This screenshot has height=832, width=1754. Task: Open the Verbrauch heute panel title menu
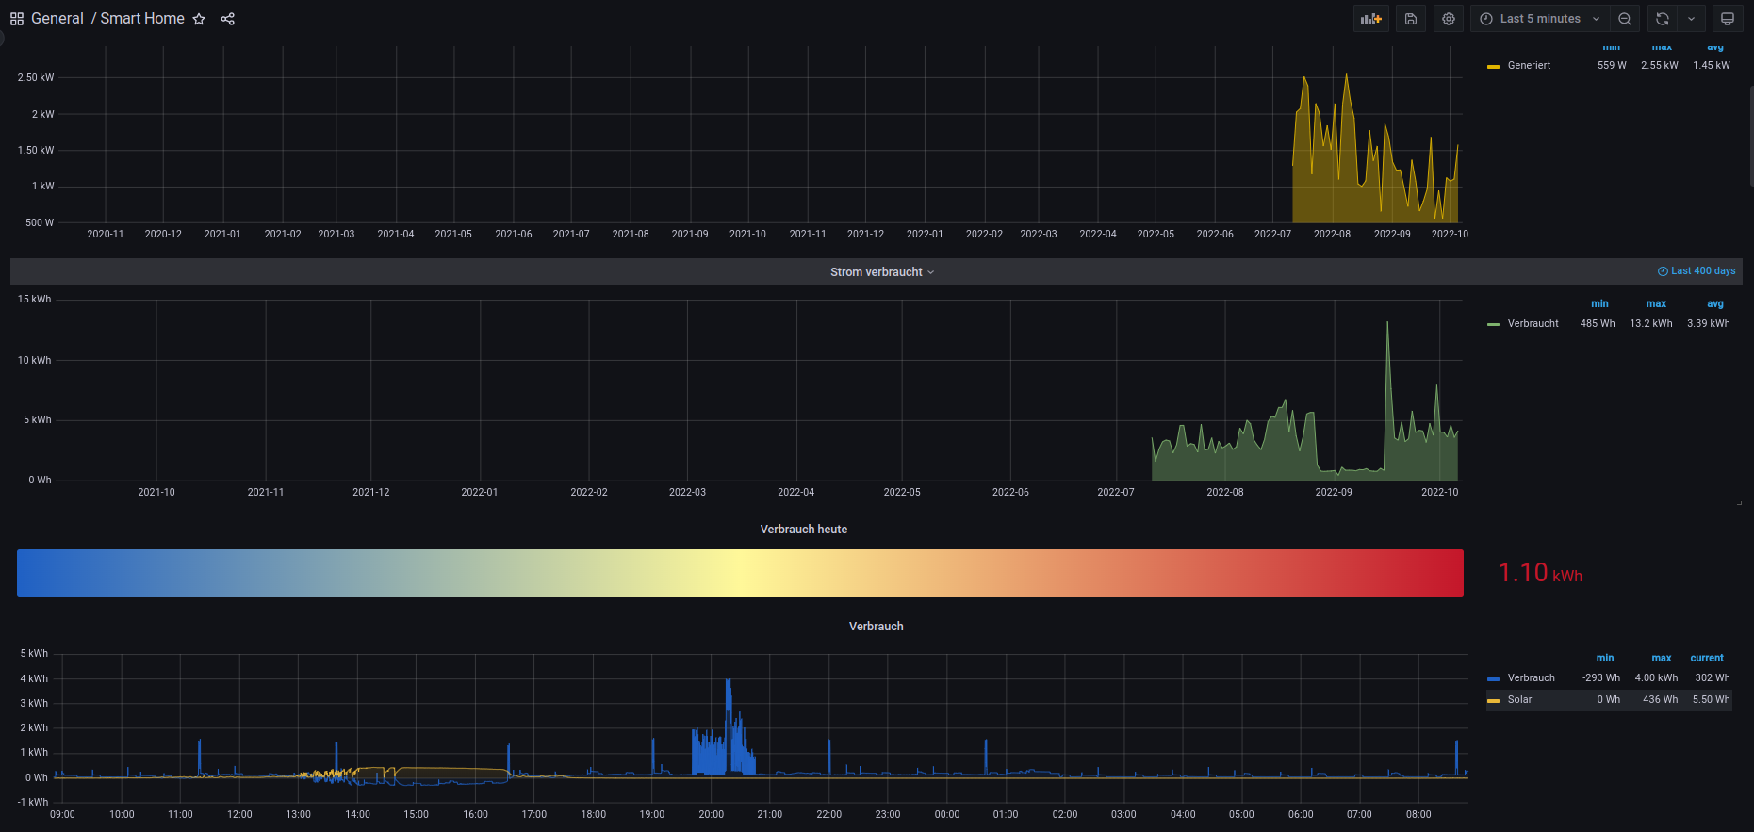pos(803,530)
